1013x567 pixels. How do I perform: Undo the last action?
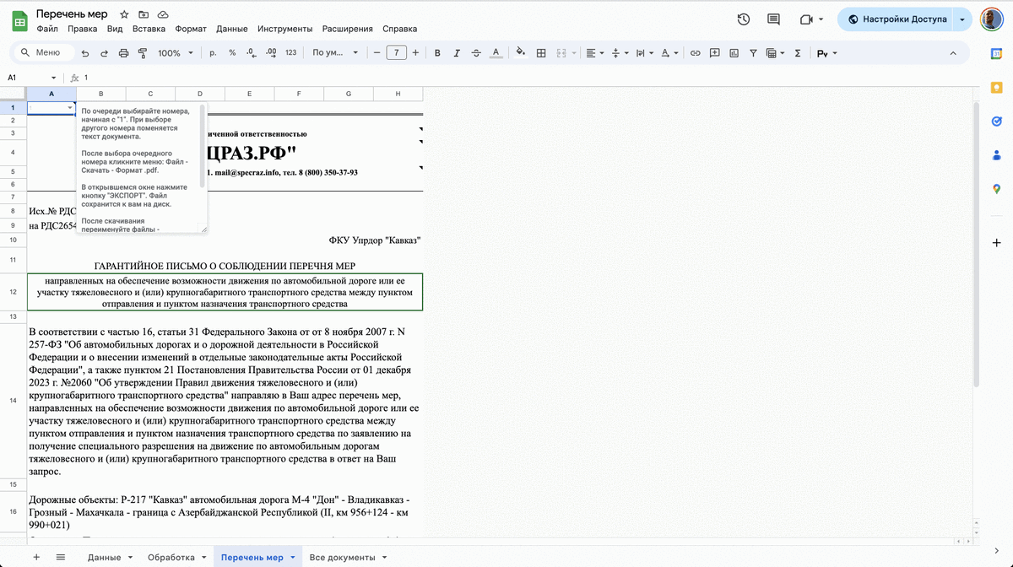click(x=85, y=53)
